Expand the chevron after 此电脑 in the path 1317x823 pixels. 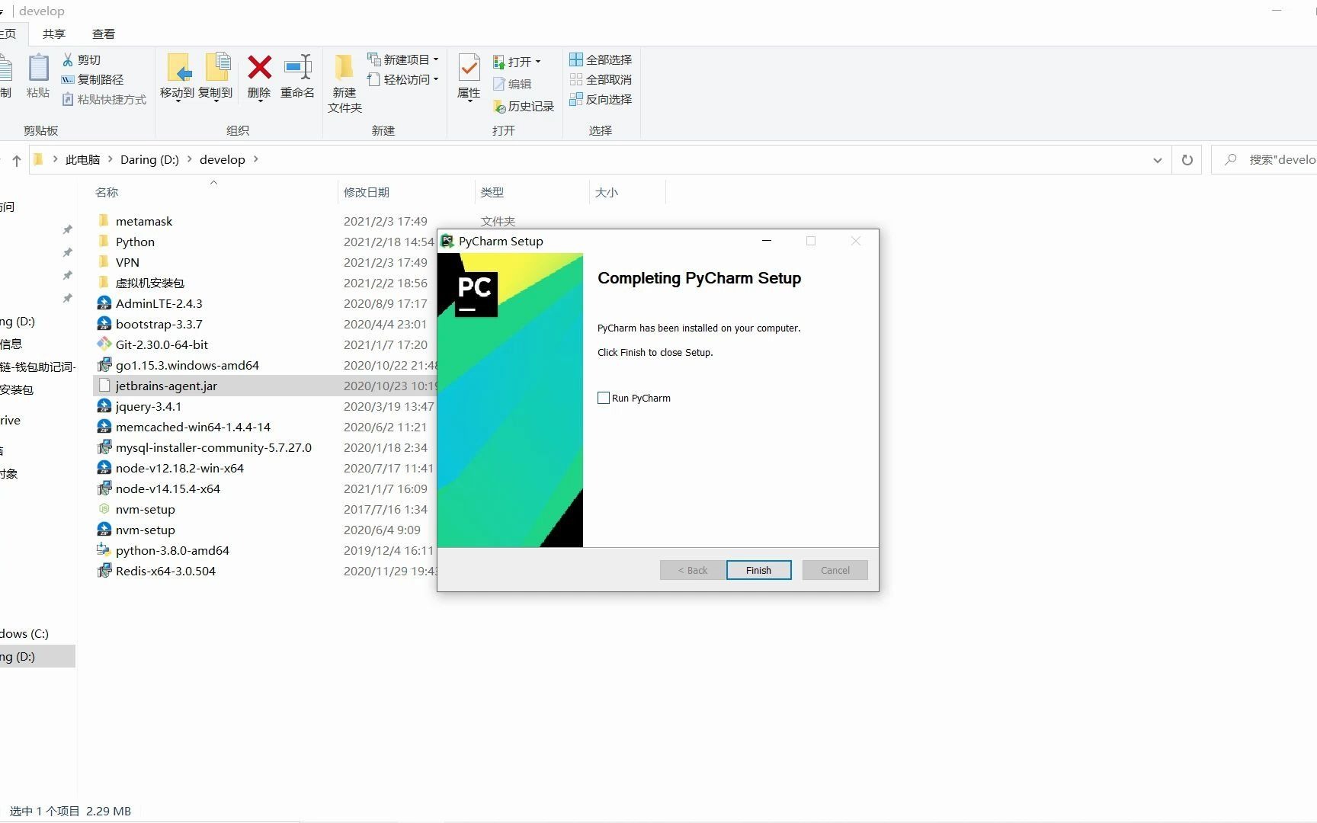pyautogui.click(x=111, y=159)
